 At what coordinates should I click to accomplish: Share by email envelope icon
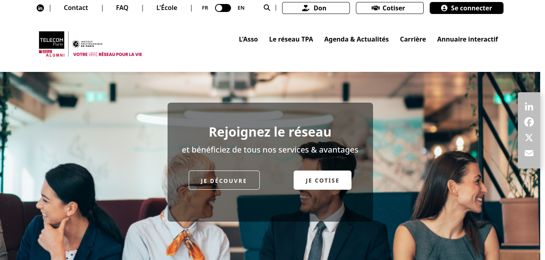[529, 153]
